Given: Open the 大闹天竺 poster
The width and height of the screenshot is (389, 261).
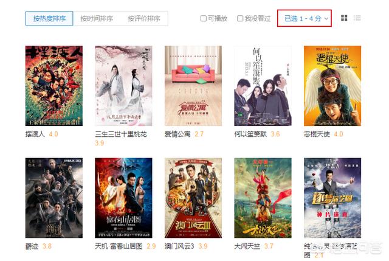Looking at the screenshot, I should point(263,198).
